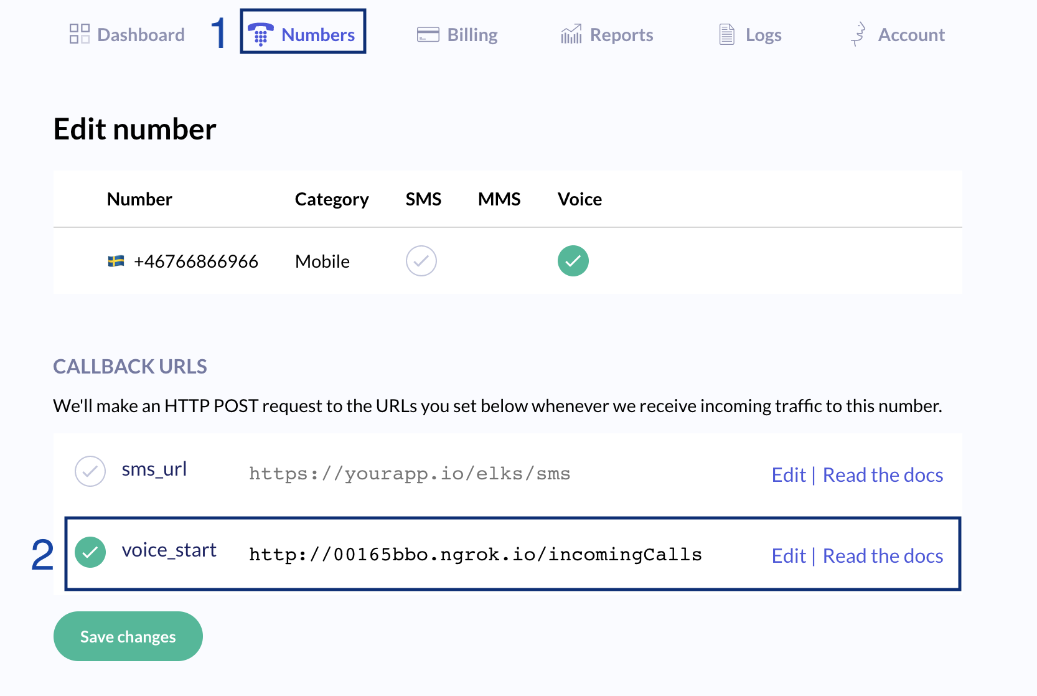This screenshot has height=696, width=1037.
Task: Open Billing via the credit card icon
Action: tap(427, 34)
